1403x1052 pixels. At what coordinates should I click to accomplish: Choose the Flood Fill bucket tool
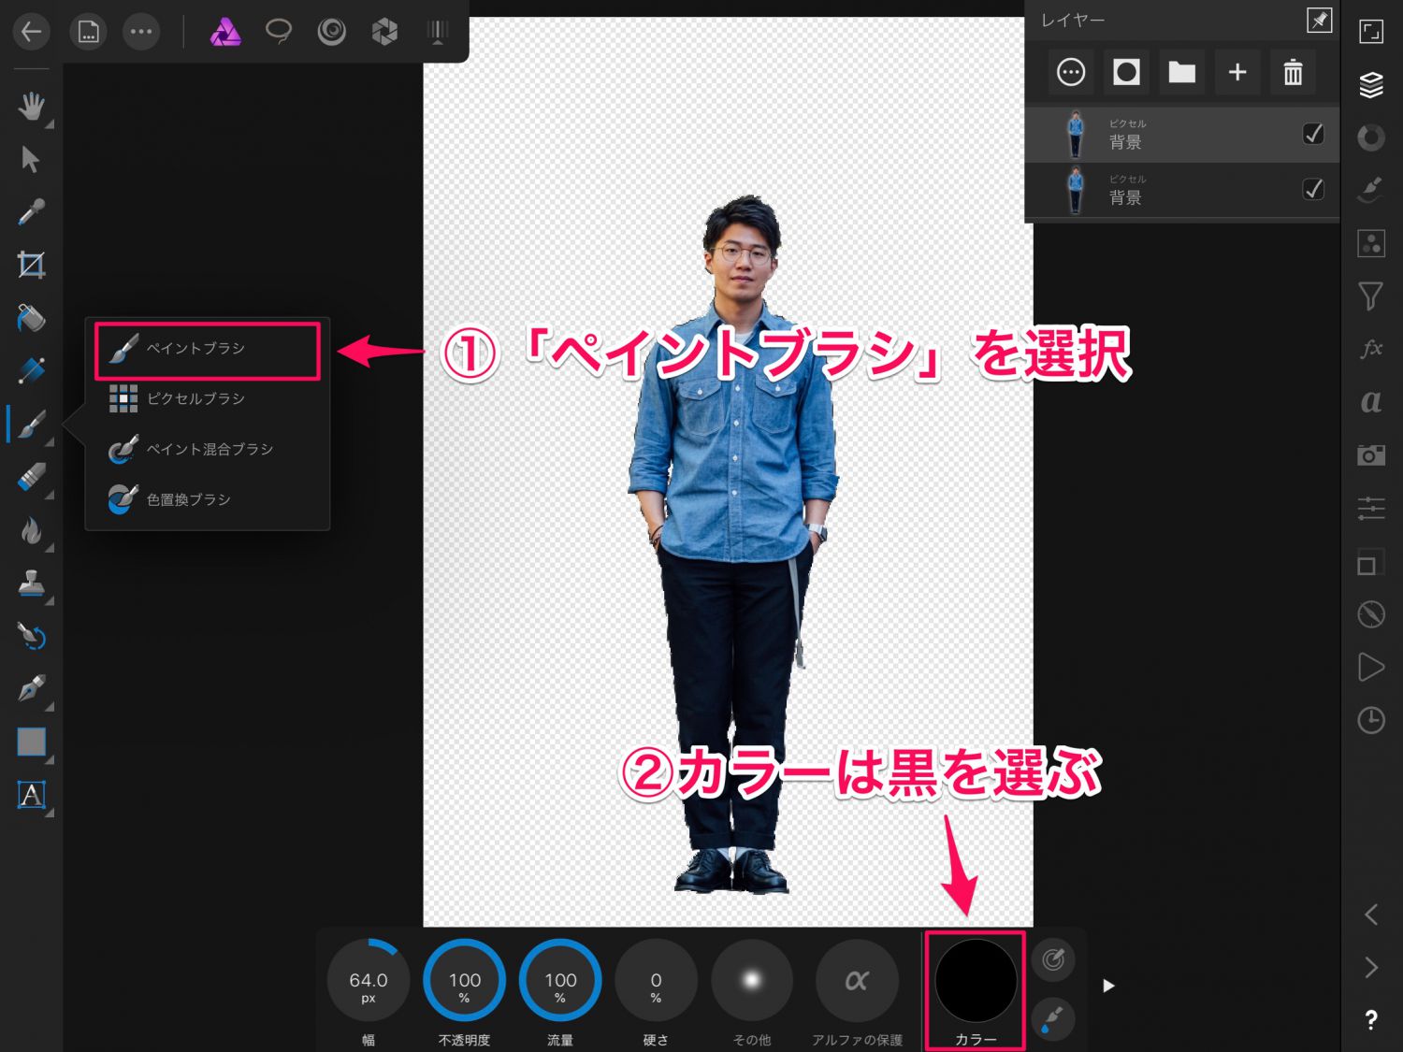tap(31, 318)
